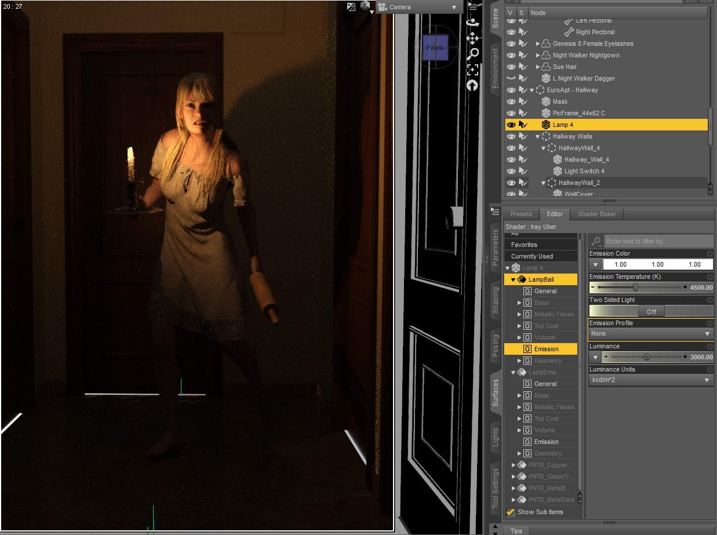This screenshot has width=717, height=535.
Task: Click the orbit camera rotate icon
Action: coord(472,23)
